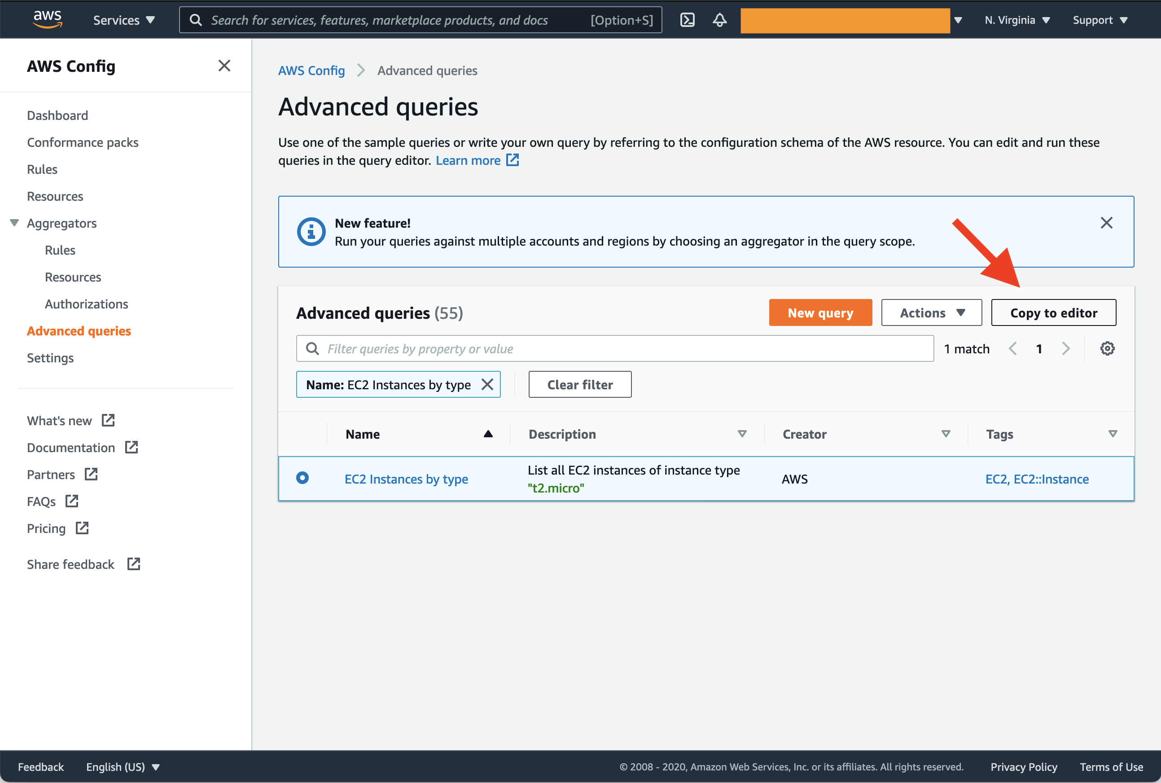Click the AWS logo home icon
The image size is (1161, 783).
(48, 19)
